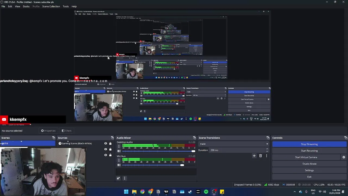Image resolution: width=348 pixels, height=196 pixels.
Task: Toggle visibility eye of the last source row
Action: pos(106,155)
